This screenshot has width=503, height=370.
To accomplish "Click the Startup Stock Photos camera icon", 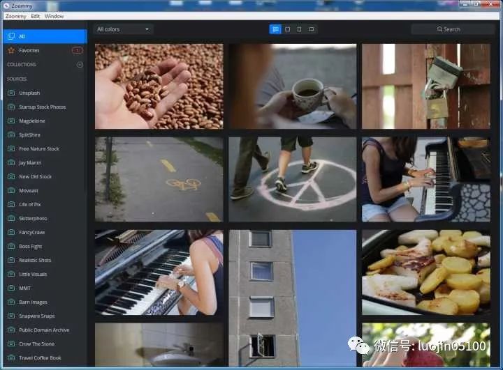I will tap(11, 107).
